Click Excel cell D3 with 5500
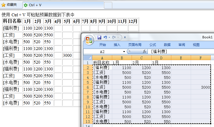Image resolution: width=214 pixels, height=127 pixels. click(x=161, y=72)
